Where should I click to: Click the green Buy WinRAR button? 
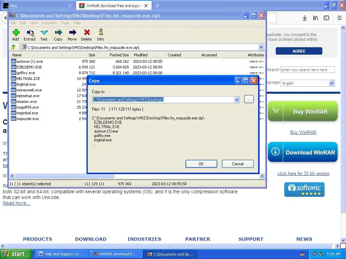303,111
